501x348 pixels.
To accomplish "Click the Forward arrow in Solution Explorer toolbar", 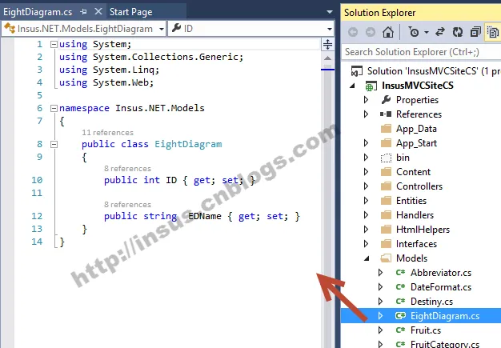I will (x=371, y=32).
